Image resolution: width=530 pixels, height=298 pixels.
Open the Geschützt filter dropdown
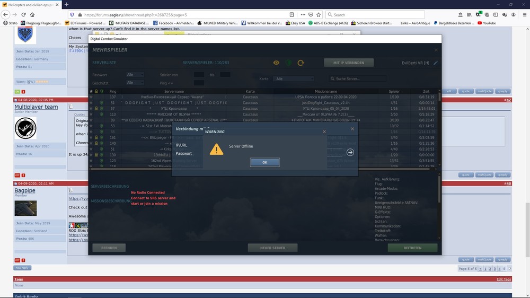click(x=135, y=83)
